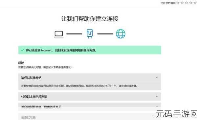
Task: Rate the experience three stars
Action: pos(186,3)
